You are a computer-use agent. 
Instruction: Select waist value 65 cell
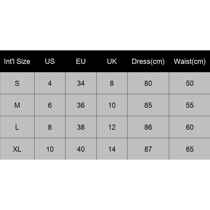point(190,149)
